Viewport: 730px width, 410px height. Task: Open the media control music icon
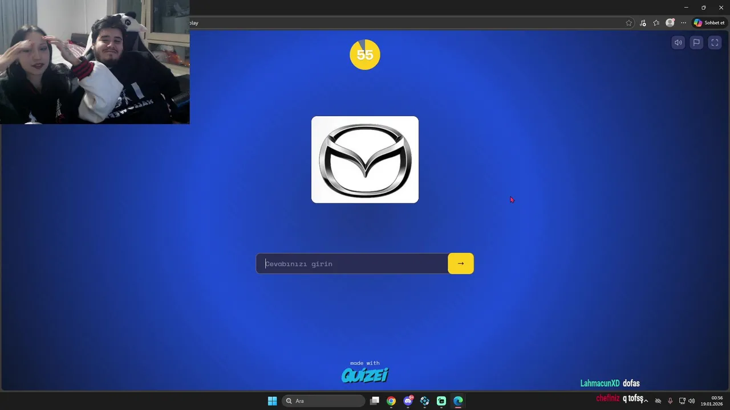point(643,23)
